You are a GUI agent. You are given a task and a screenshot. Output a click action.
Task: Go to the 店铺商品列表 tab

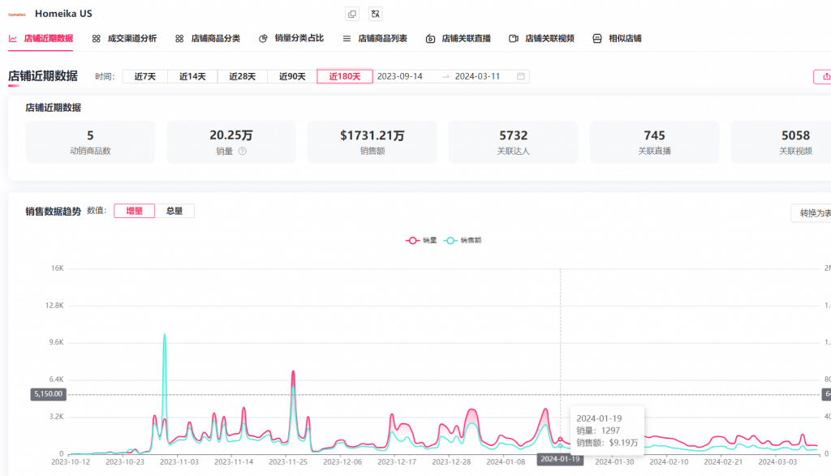tap(375, 38)
